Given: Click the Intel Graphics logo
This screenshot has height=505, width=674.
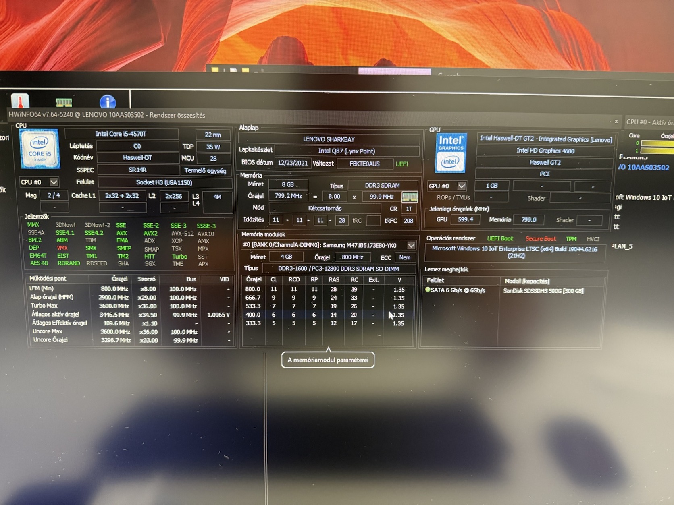Looking at the screenshot, I should click(x=451, y=153).
